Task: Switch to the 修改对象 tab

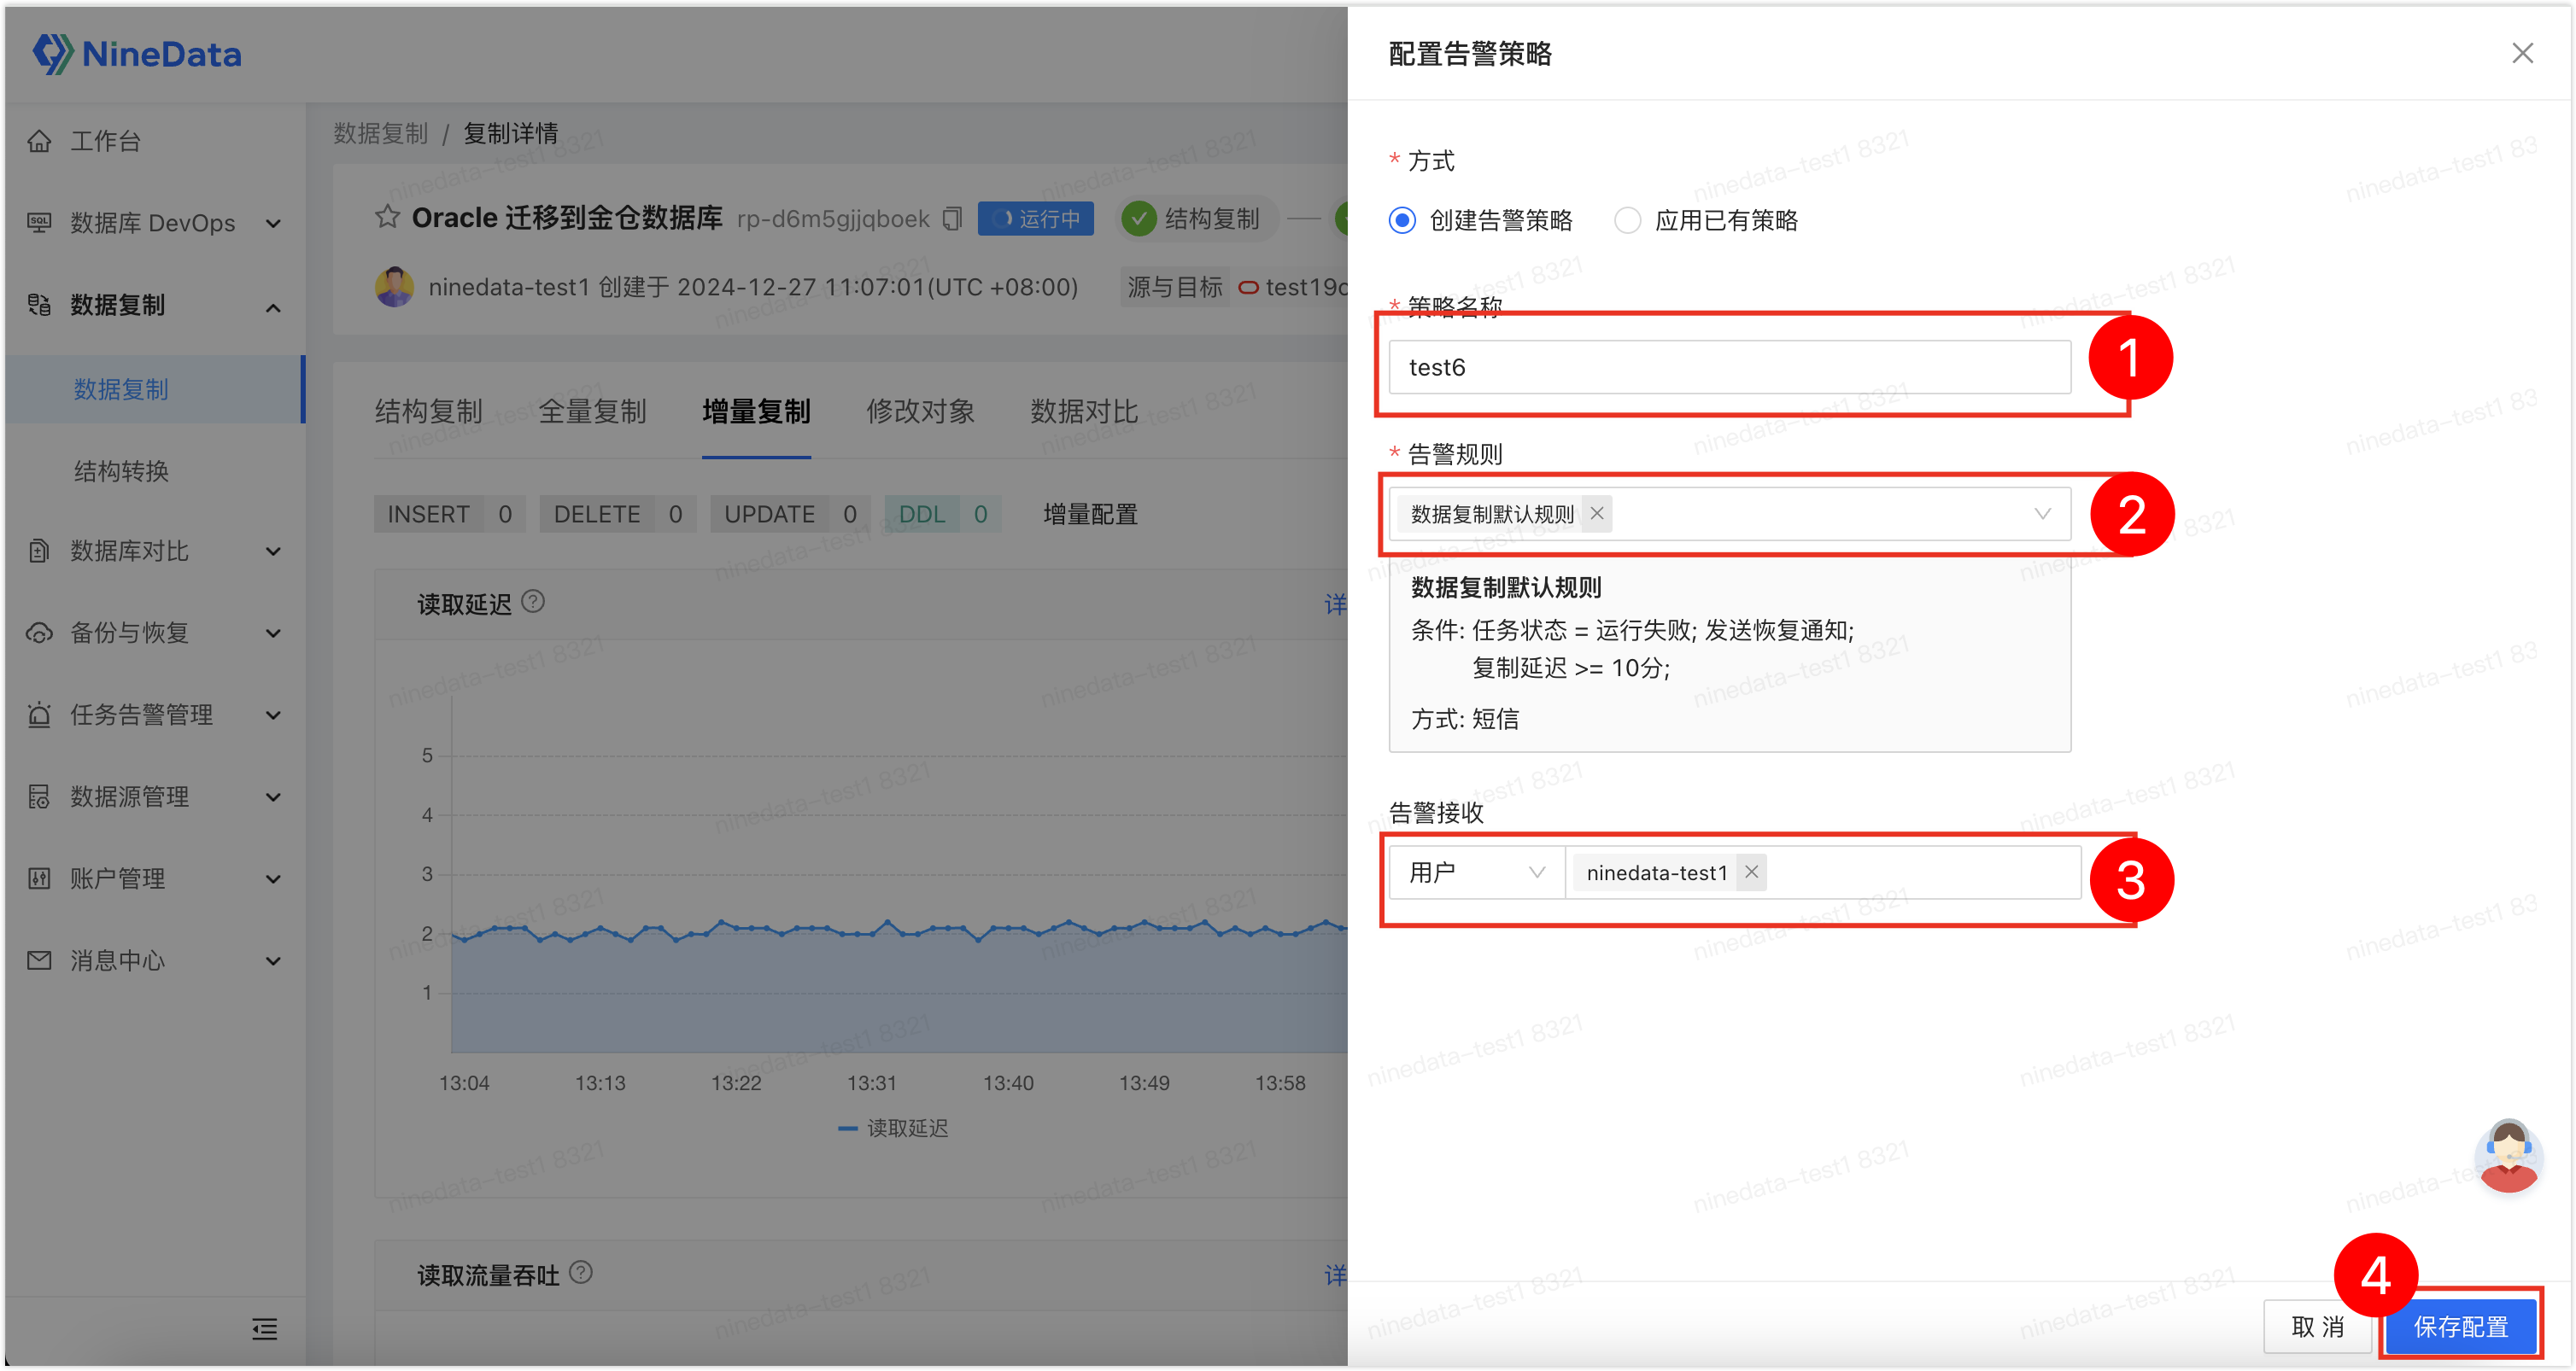Action: click(920, 411)
